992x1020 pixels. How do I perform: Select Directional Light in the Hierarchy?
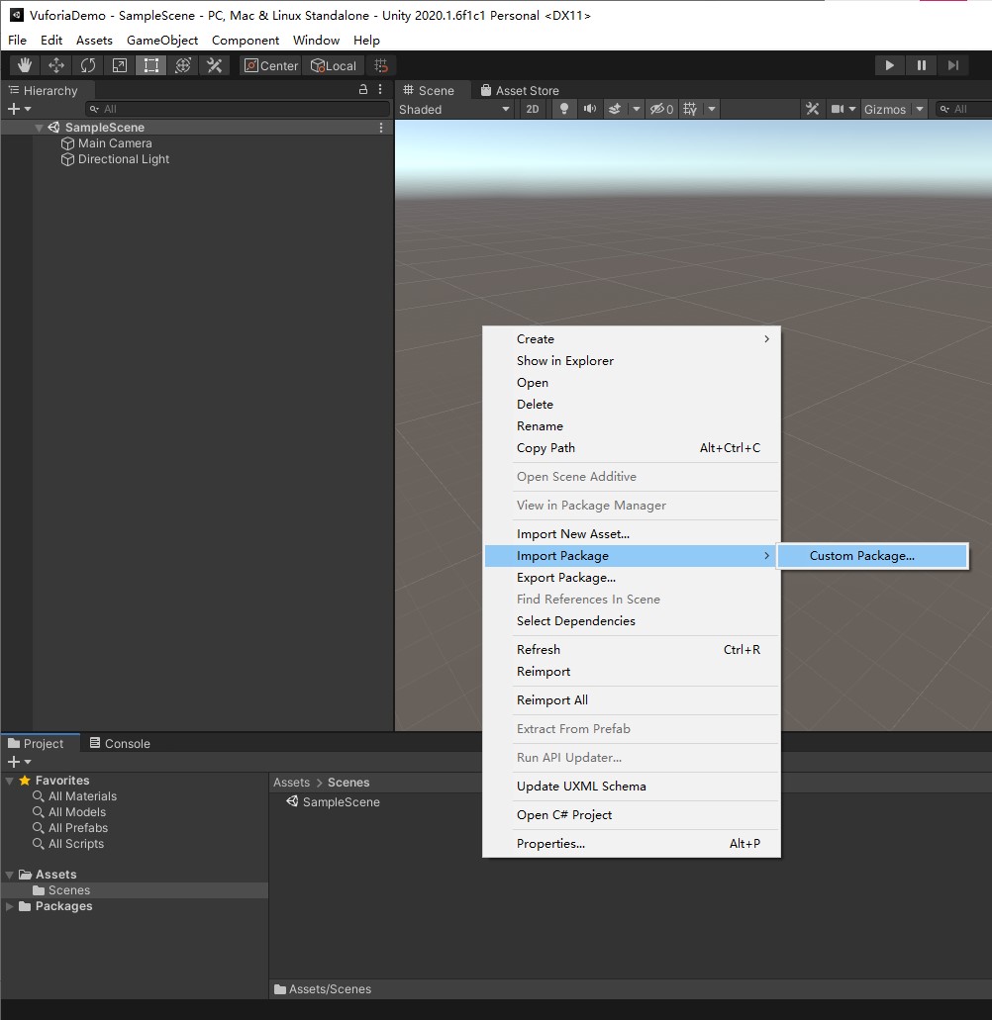pyautogui.click(x=124, y=159)
